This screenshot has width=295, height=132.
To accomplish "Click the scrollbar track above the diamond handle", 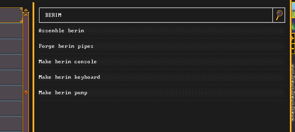I will 26,55.
